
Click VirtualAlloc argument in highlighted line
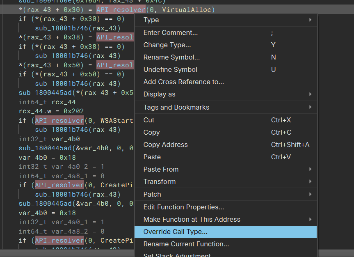(187, 10)
